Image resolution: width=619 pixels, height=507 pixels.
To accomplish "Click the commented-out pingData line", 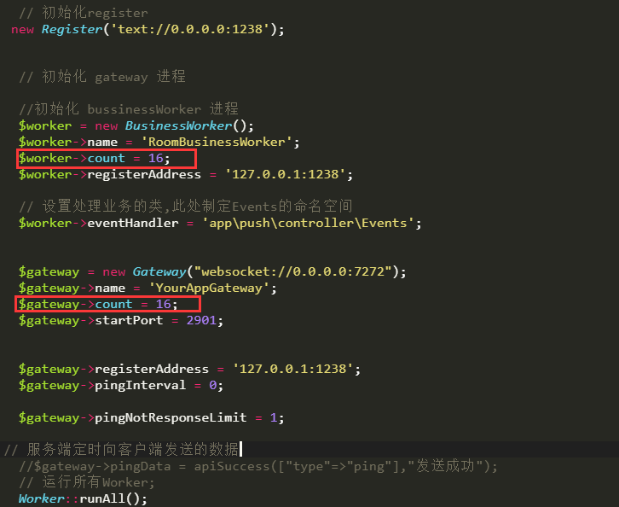I will (x=258, y=466).
